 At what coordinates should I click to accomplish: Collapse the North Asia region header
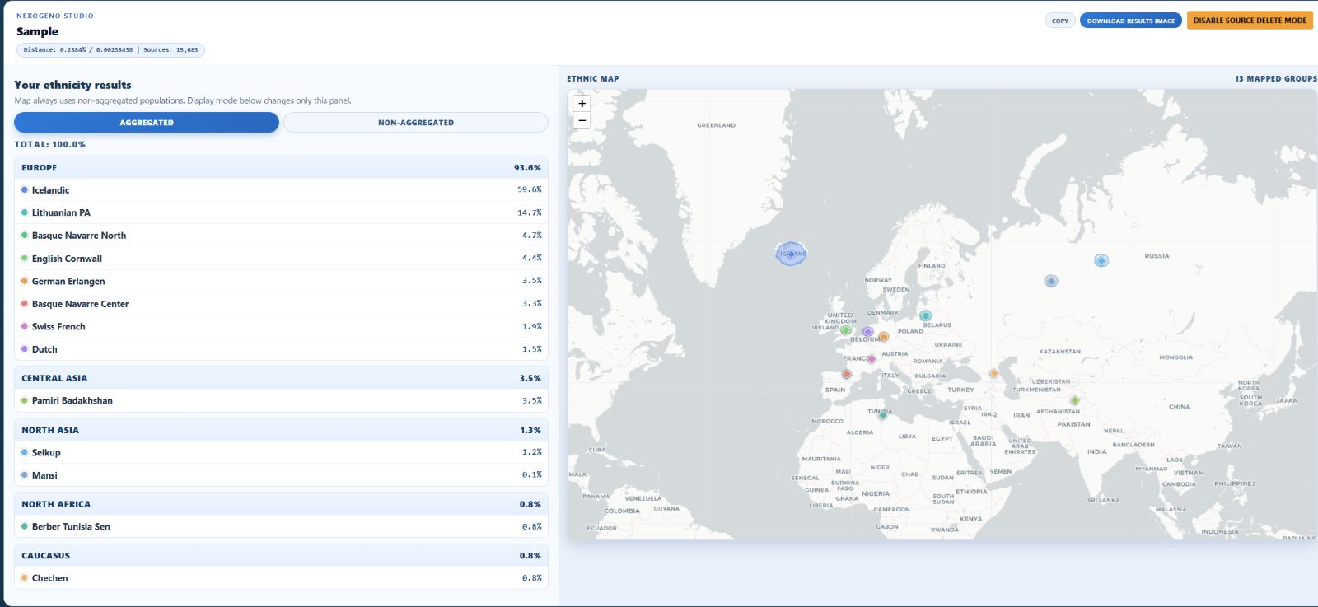[281, 430]
